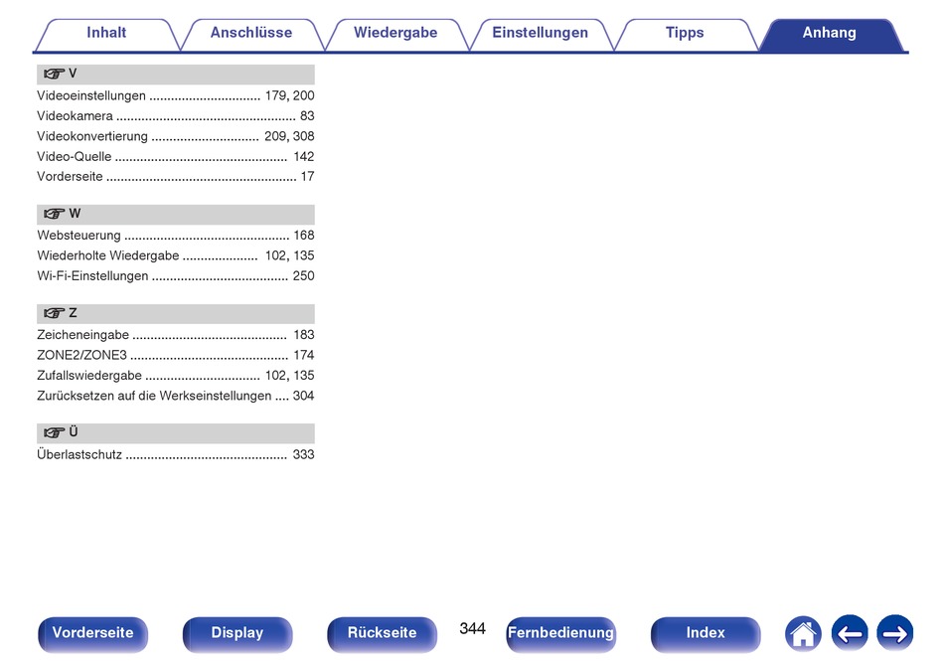Open the Einstellungen tab
This screenshot has height=661, width=944.
click(540, 33)
